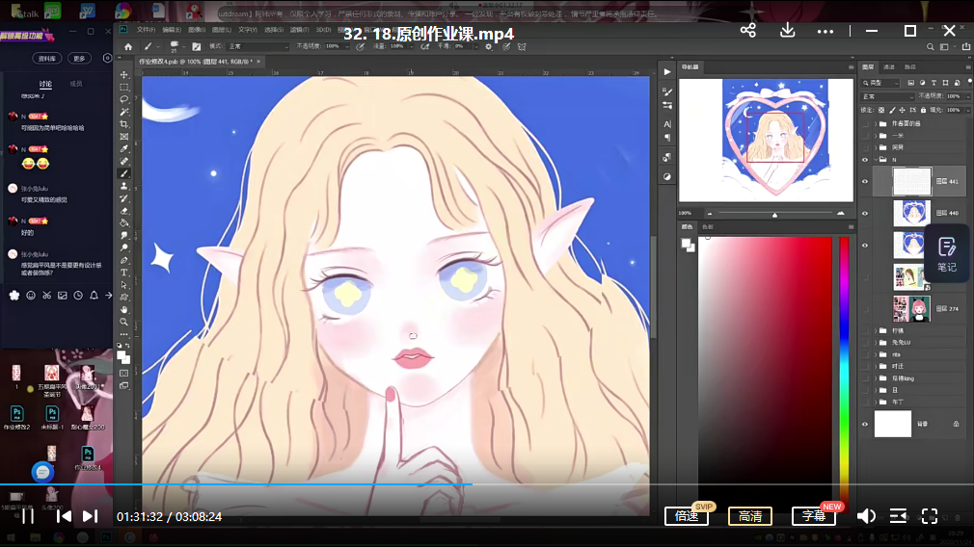
Task: Open symmetry paint butterfly icon
Action: point(522,46)
